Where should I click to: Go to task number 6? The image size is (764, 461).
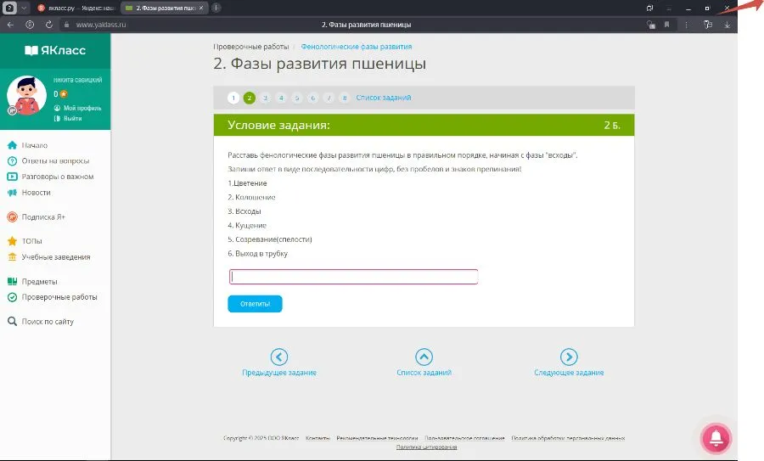312,98
